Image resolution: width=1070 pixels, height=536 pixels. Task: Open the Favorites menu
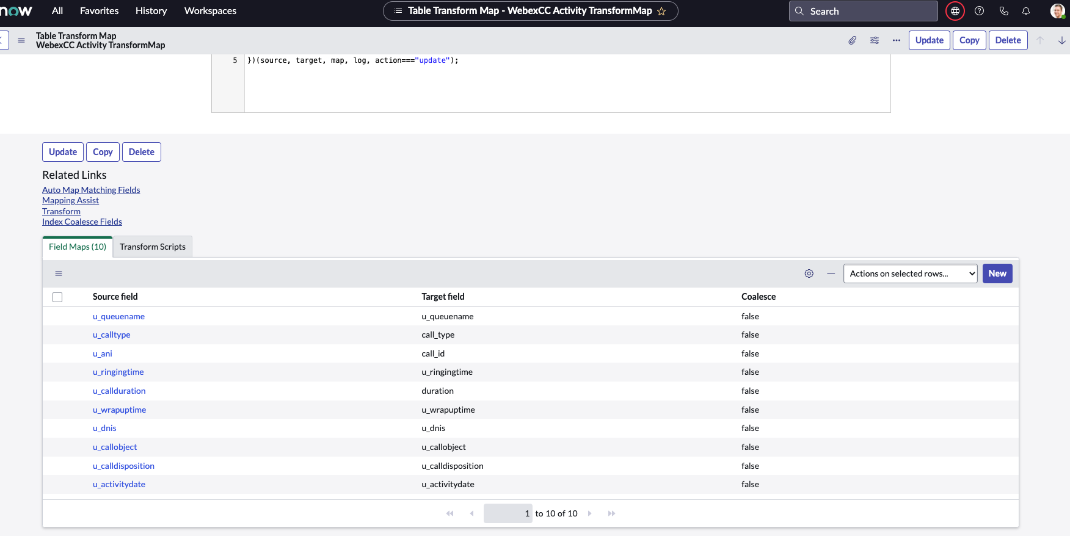click(100, 11)
